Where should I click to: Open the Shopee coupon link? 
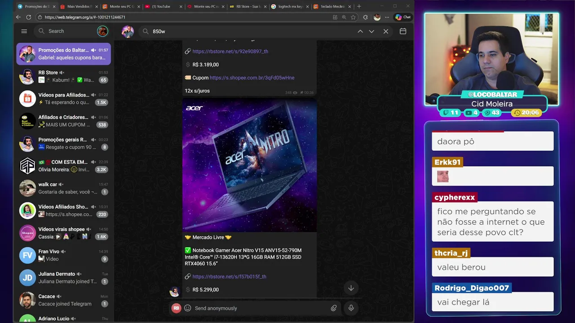click(252, 78)
